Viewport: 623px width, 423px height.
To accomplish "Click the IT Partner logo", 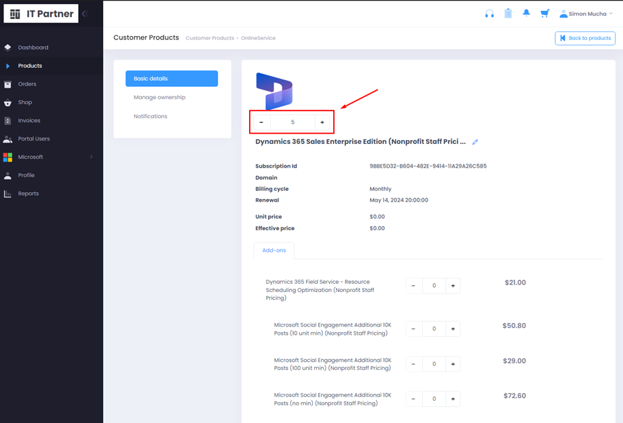I will (41, 14).
